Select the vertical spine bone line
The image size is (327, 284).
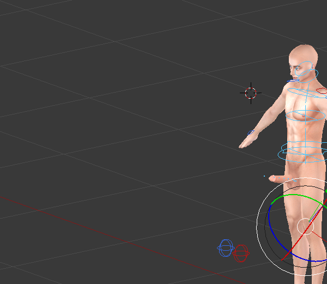[x=306, y=134]
